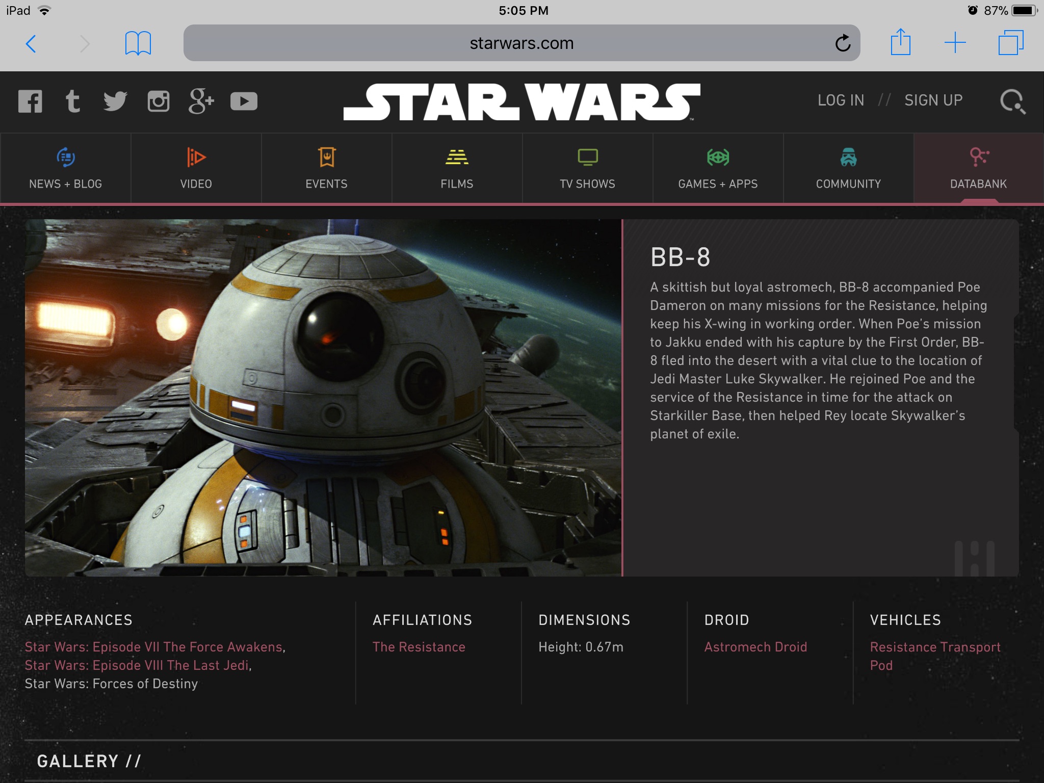Click the Community stormtrooper icon
This screenshot has width=1044, height=783.
(x=848, y=157)
